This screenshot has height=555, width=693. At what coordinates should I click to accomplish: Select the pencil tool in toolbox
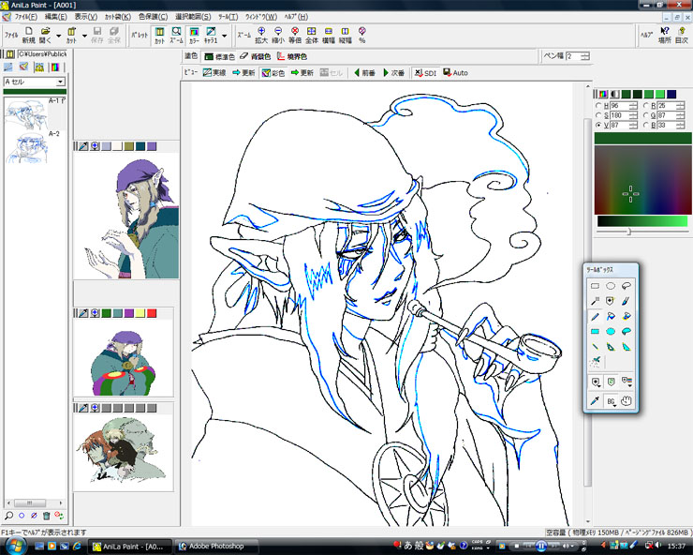(595, 317)
